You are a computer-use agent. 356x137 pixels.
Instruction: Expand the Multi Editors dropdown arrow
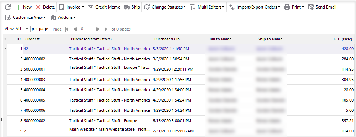tap(224, 7)
